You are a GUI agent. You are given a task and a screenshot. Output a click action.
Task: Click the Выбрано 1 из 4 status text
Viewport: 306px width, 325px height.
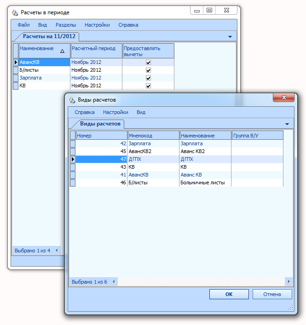tap(32, 251)
